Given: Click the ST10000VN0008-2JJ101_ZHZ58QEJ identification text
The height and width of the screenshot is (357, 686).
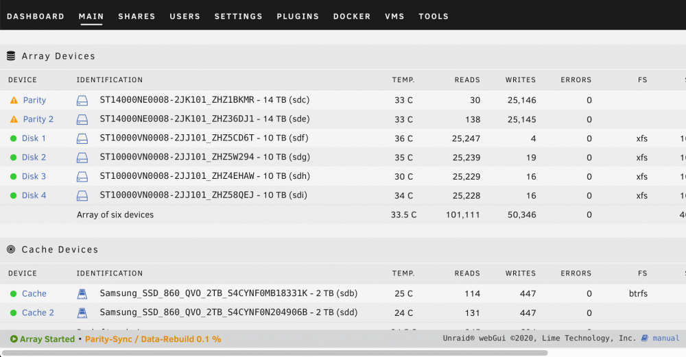Looking at the screenshot, I should point(177,195).
